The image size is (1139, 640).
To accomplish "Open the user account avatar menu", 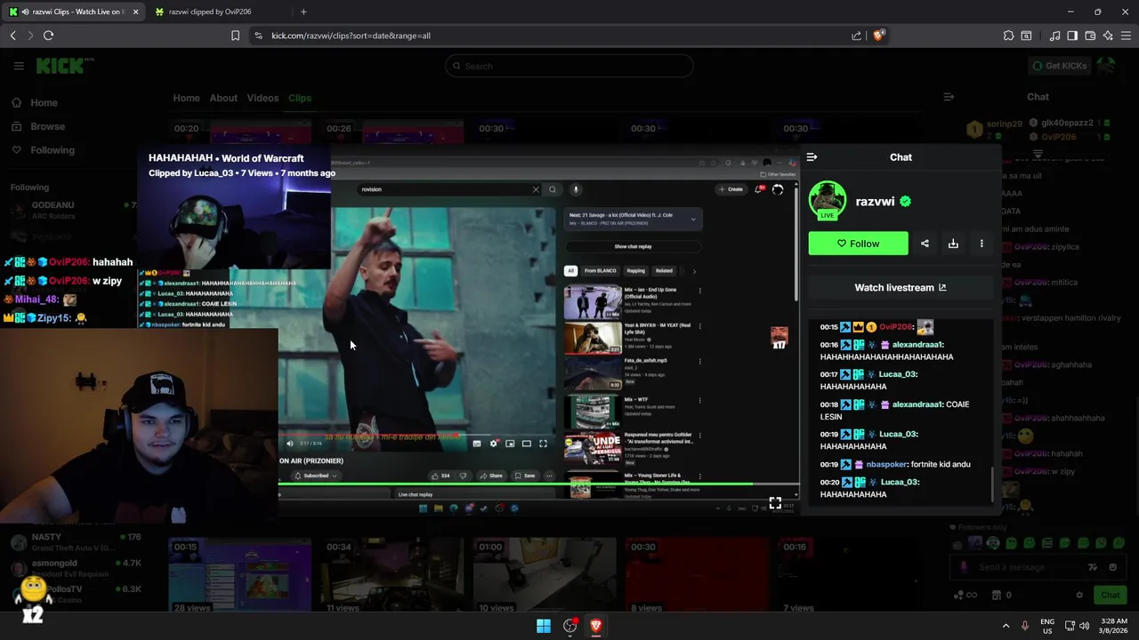I will click(1106, 66).
